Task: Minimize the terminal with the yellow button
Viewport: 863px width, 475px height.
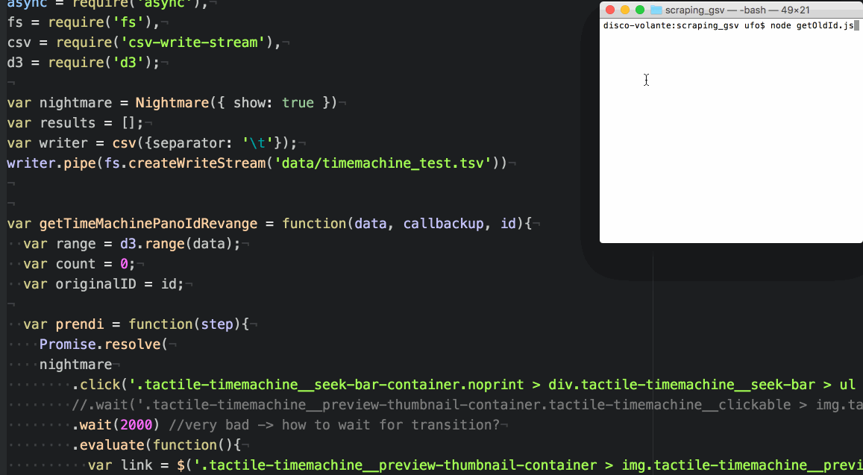Action: (625, 10)
